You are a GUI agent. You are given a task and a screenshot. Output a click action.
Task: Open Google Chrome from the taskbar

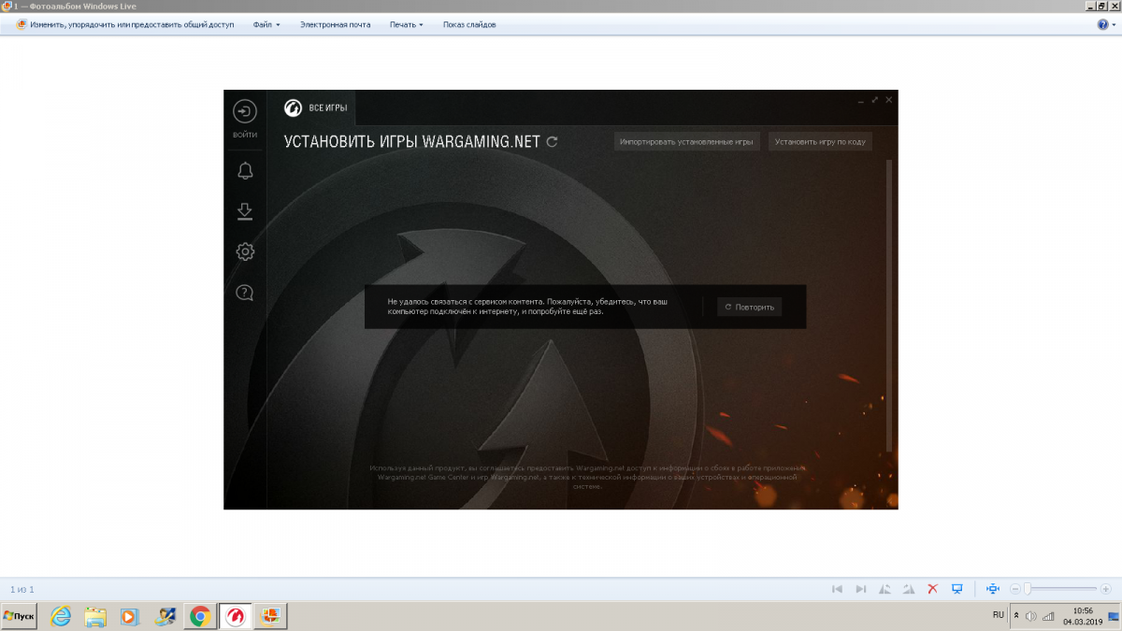click(x=199, y=616)
